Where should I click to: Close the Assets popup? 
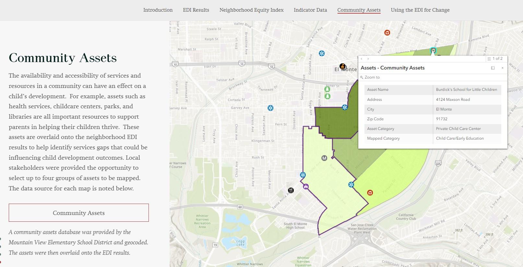503,68
